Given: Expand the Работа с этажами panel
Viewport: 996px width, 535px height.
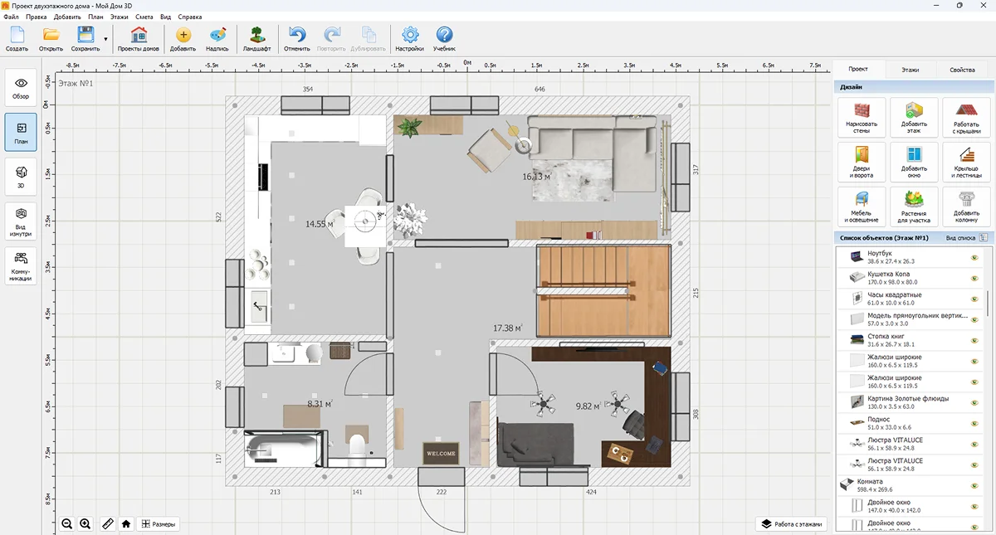Looking at the screenshot, I should point(791,524).
